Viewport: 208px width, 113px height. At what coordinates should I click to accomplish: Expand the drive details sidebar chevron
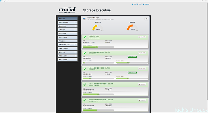pyautogui.click(x=75, y=22)
